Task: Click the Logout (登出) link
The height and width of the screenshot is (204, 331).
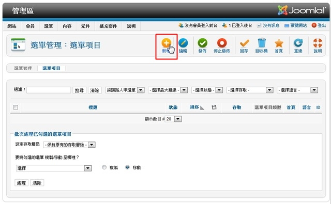Action: (x=322, y=25)
